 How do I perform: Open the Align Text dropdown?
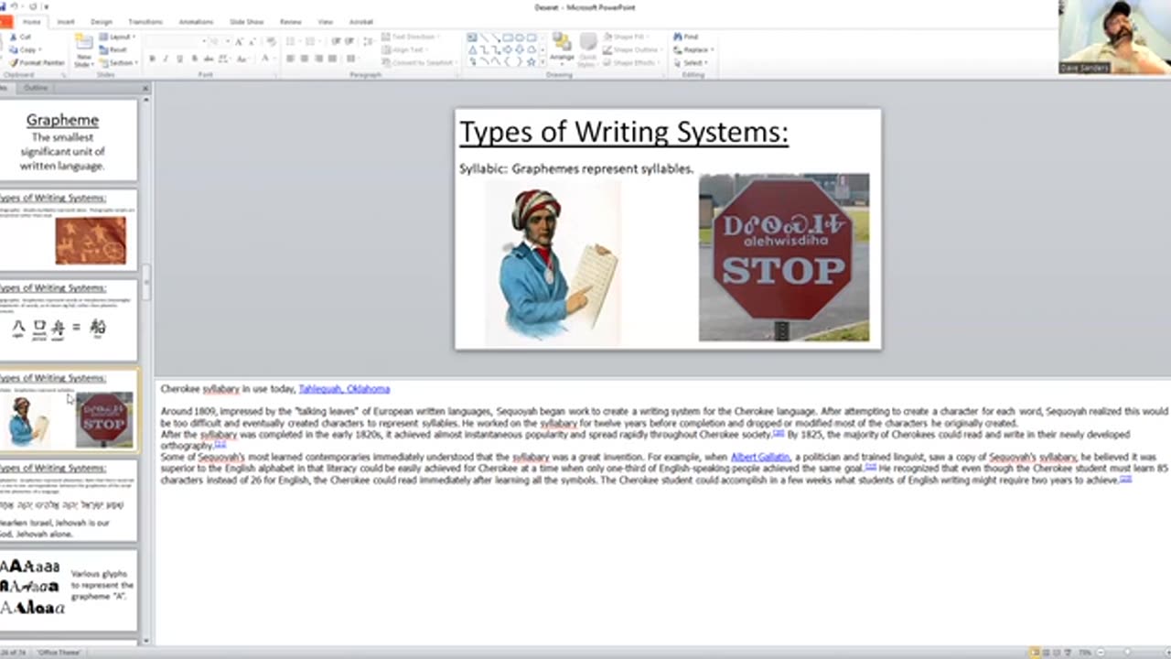coord(405,49)
